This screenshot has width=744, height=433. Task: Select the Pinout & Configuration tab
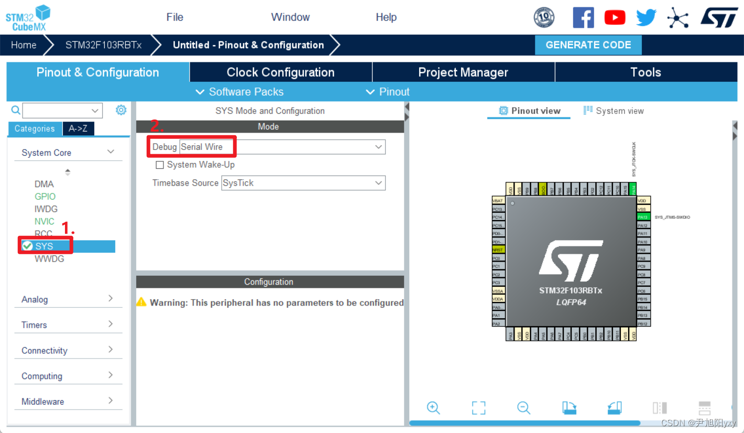click(x=98, y=72)
